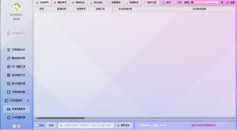Click the 首助编辑高手 app name text
Viewport: 237px width, 130px height.
16,15
